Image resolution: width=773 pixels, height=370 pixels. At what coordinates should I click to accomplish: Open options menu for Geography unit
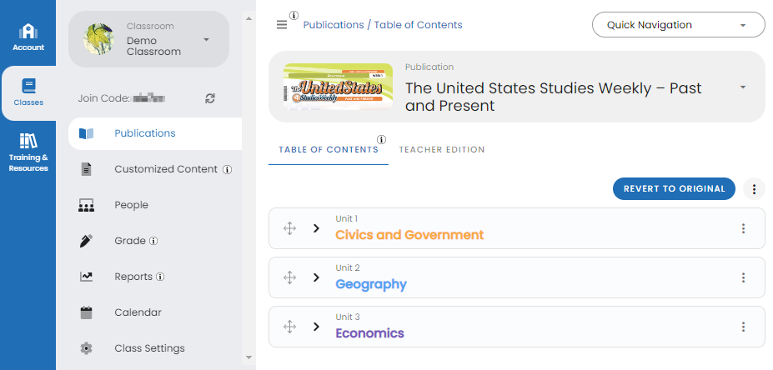(x=744, y=277)
